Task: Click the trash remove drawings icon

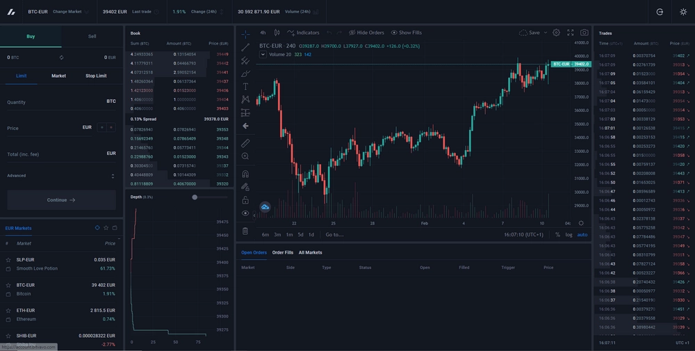Action: (245, 231)
